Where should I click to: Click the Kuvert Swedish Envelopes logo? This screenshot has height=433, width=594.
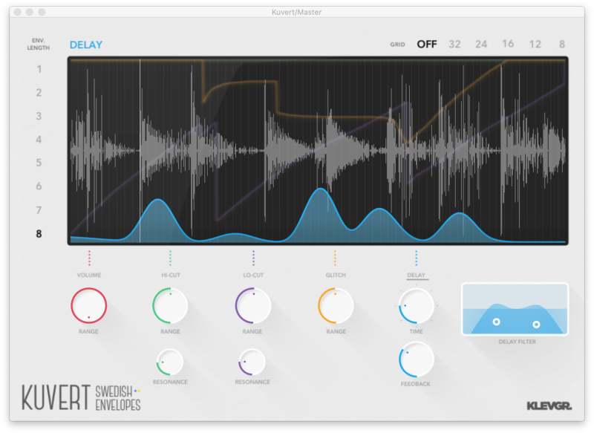81,397
